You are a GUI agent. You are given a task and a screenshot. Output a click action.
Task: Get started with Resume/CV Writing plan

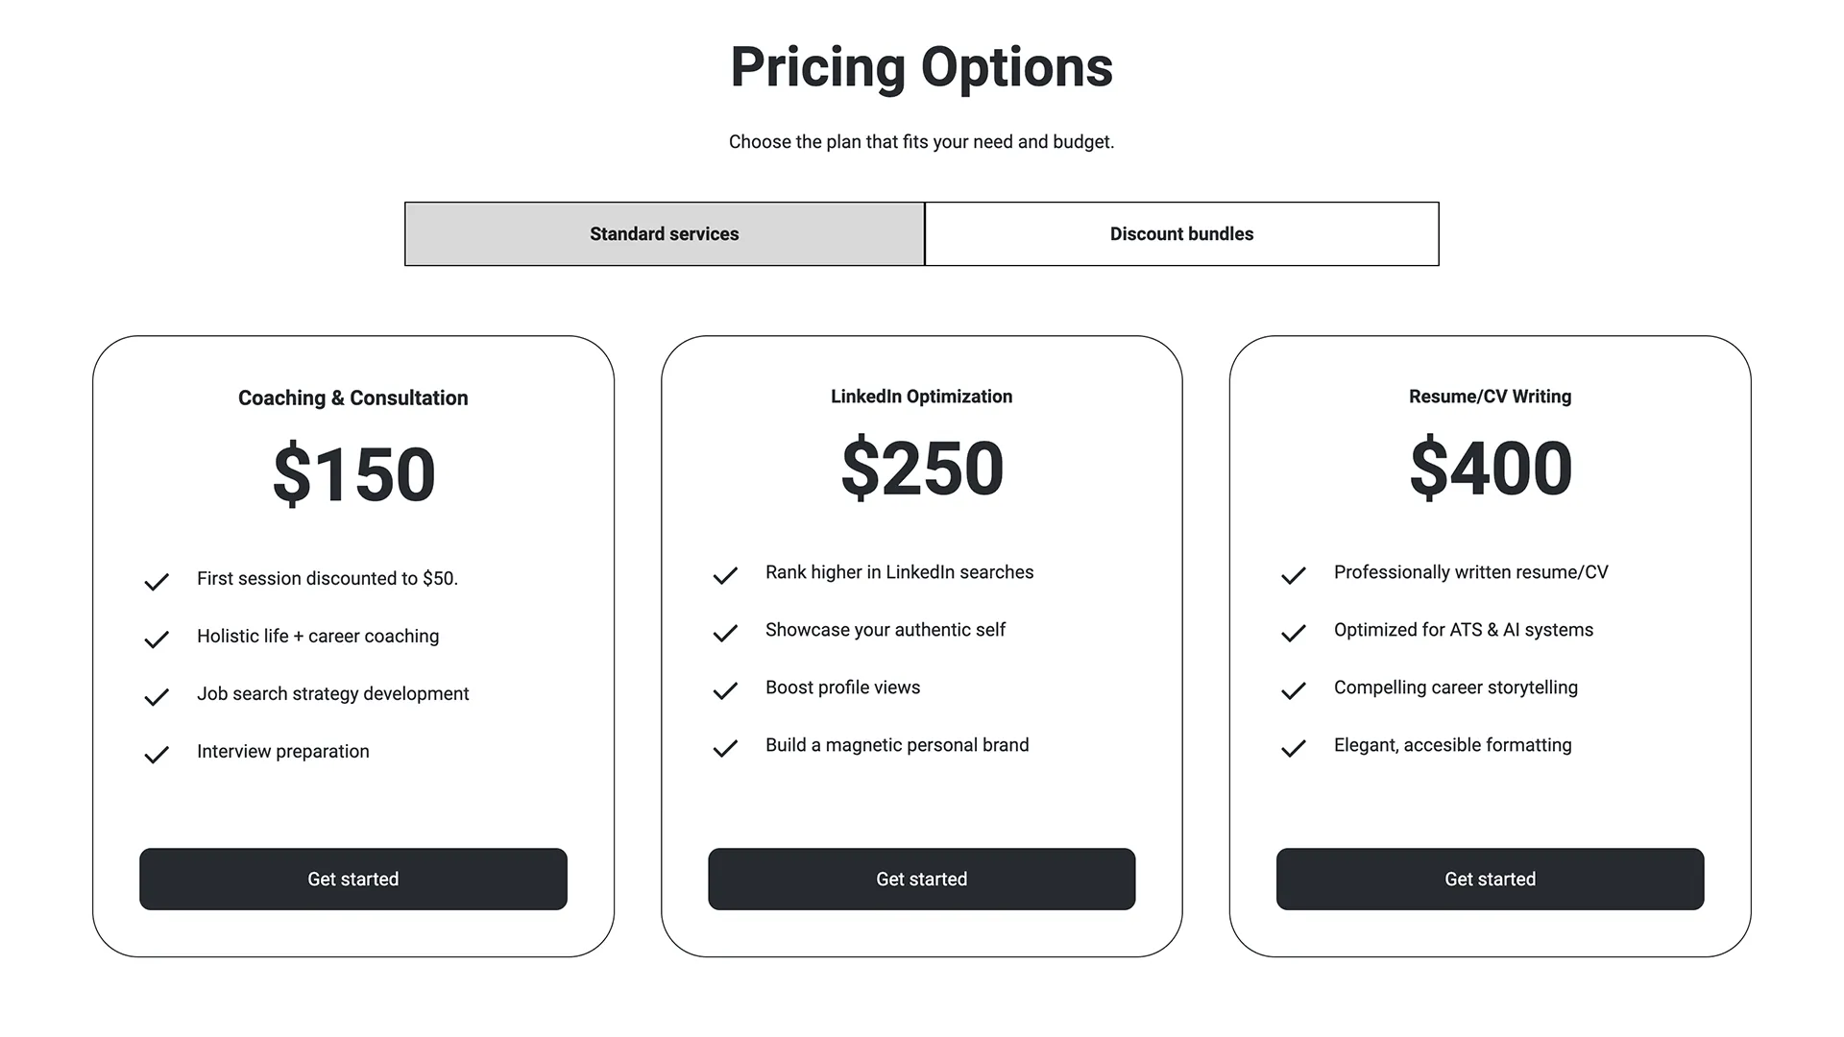1491,879
